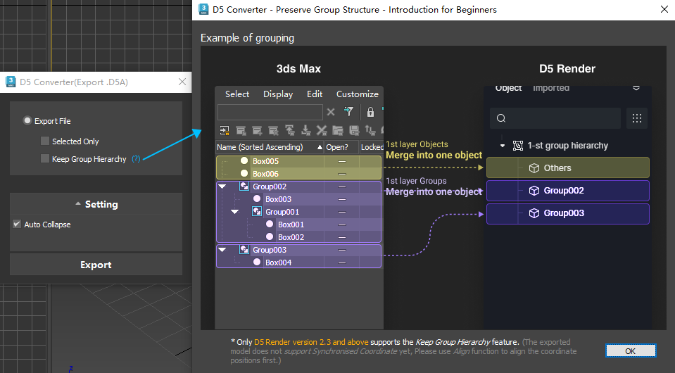Click the 3ds Max explorer search field
This screenshot has width=675, height=373.
click(270, 112)
